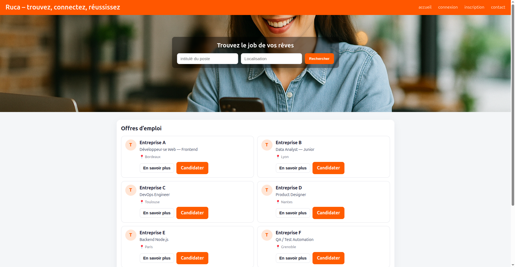Click the Entreprise E avatar icon
The height and width of the screenshot is (267, 515).
point(131,235)
